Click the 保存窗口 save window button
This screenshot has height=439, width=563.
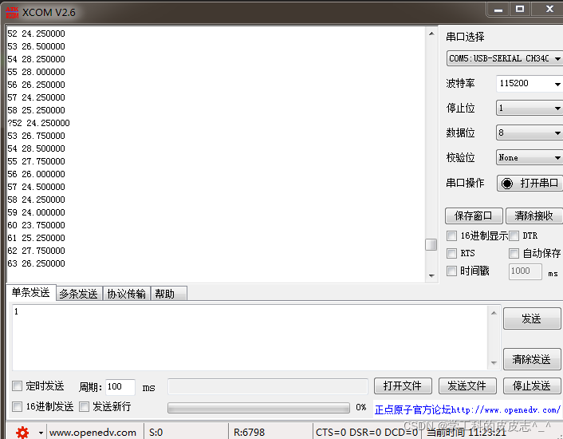tap(474, 216)
